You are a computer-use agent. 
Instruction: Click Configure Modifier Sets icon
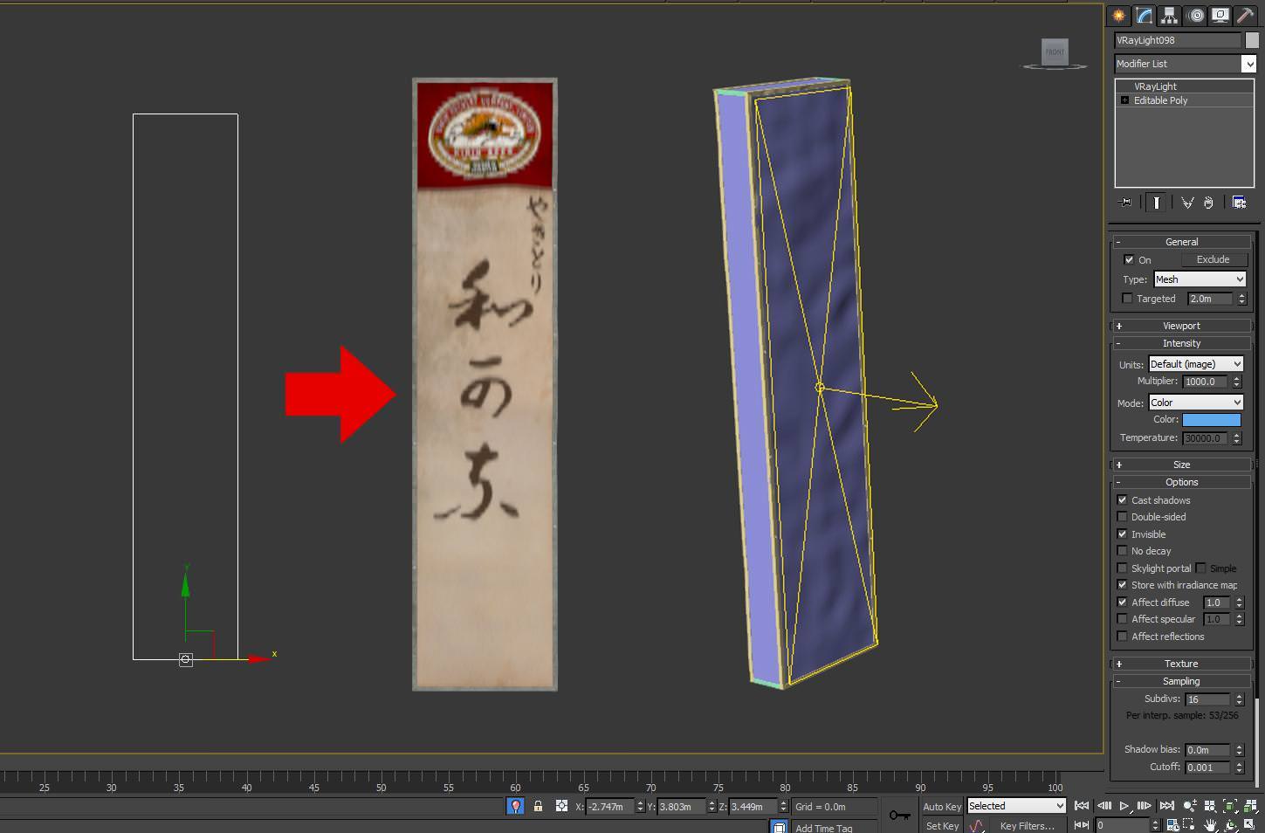pyautogui.click(x=1239, y=203)
